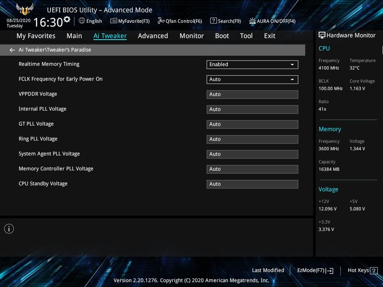
Task: Go to the Advanced tab
Action: 153,36
